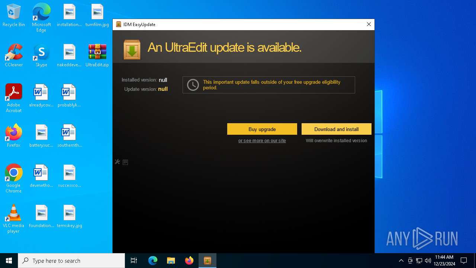Select Firefox desktop shortcut
Image resolution: width=476 pixels, height=268 pixels.
[14, 136]
